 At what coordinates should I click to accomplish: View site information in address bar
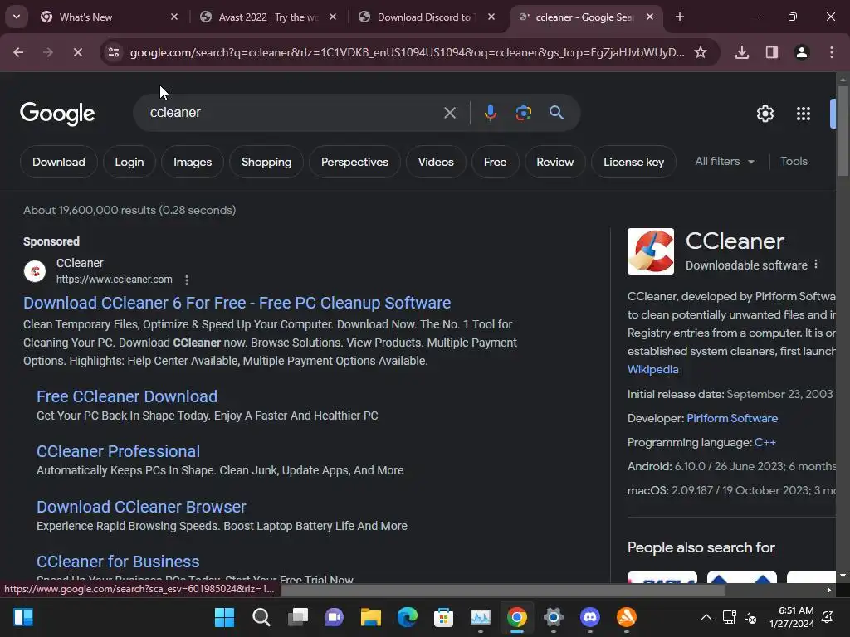click(x=114, y=52)
